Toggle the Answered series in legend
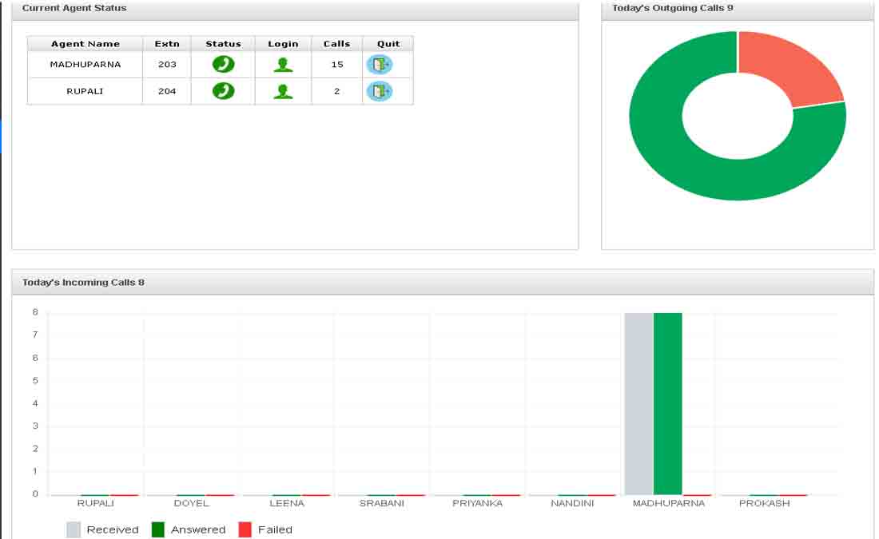The width and height of the screenshot is (879, 539). (x=189, y=529)
